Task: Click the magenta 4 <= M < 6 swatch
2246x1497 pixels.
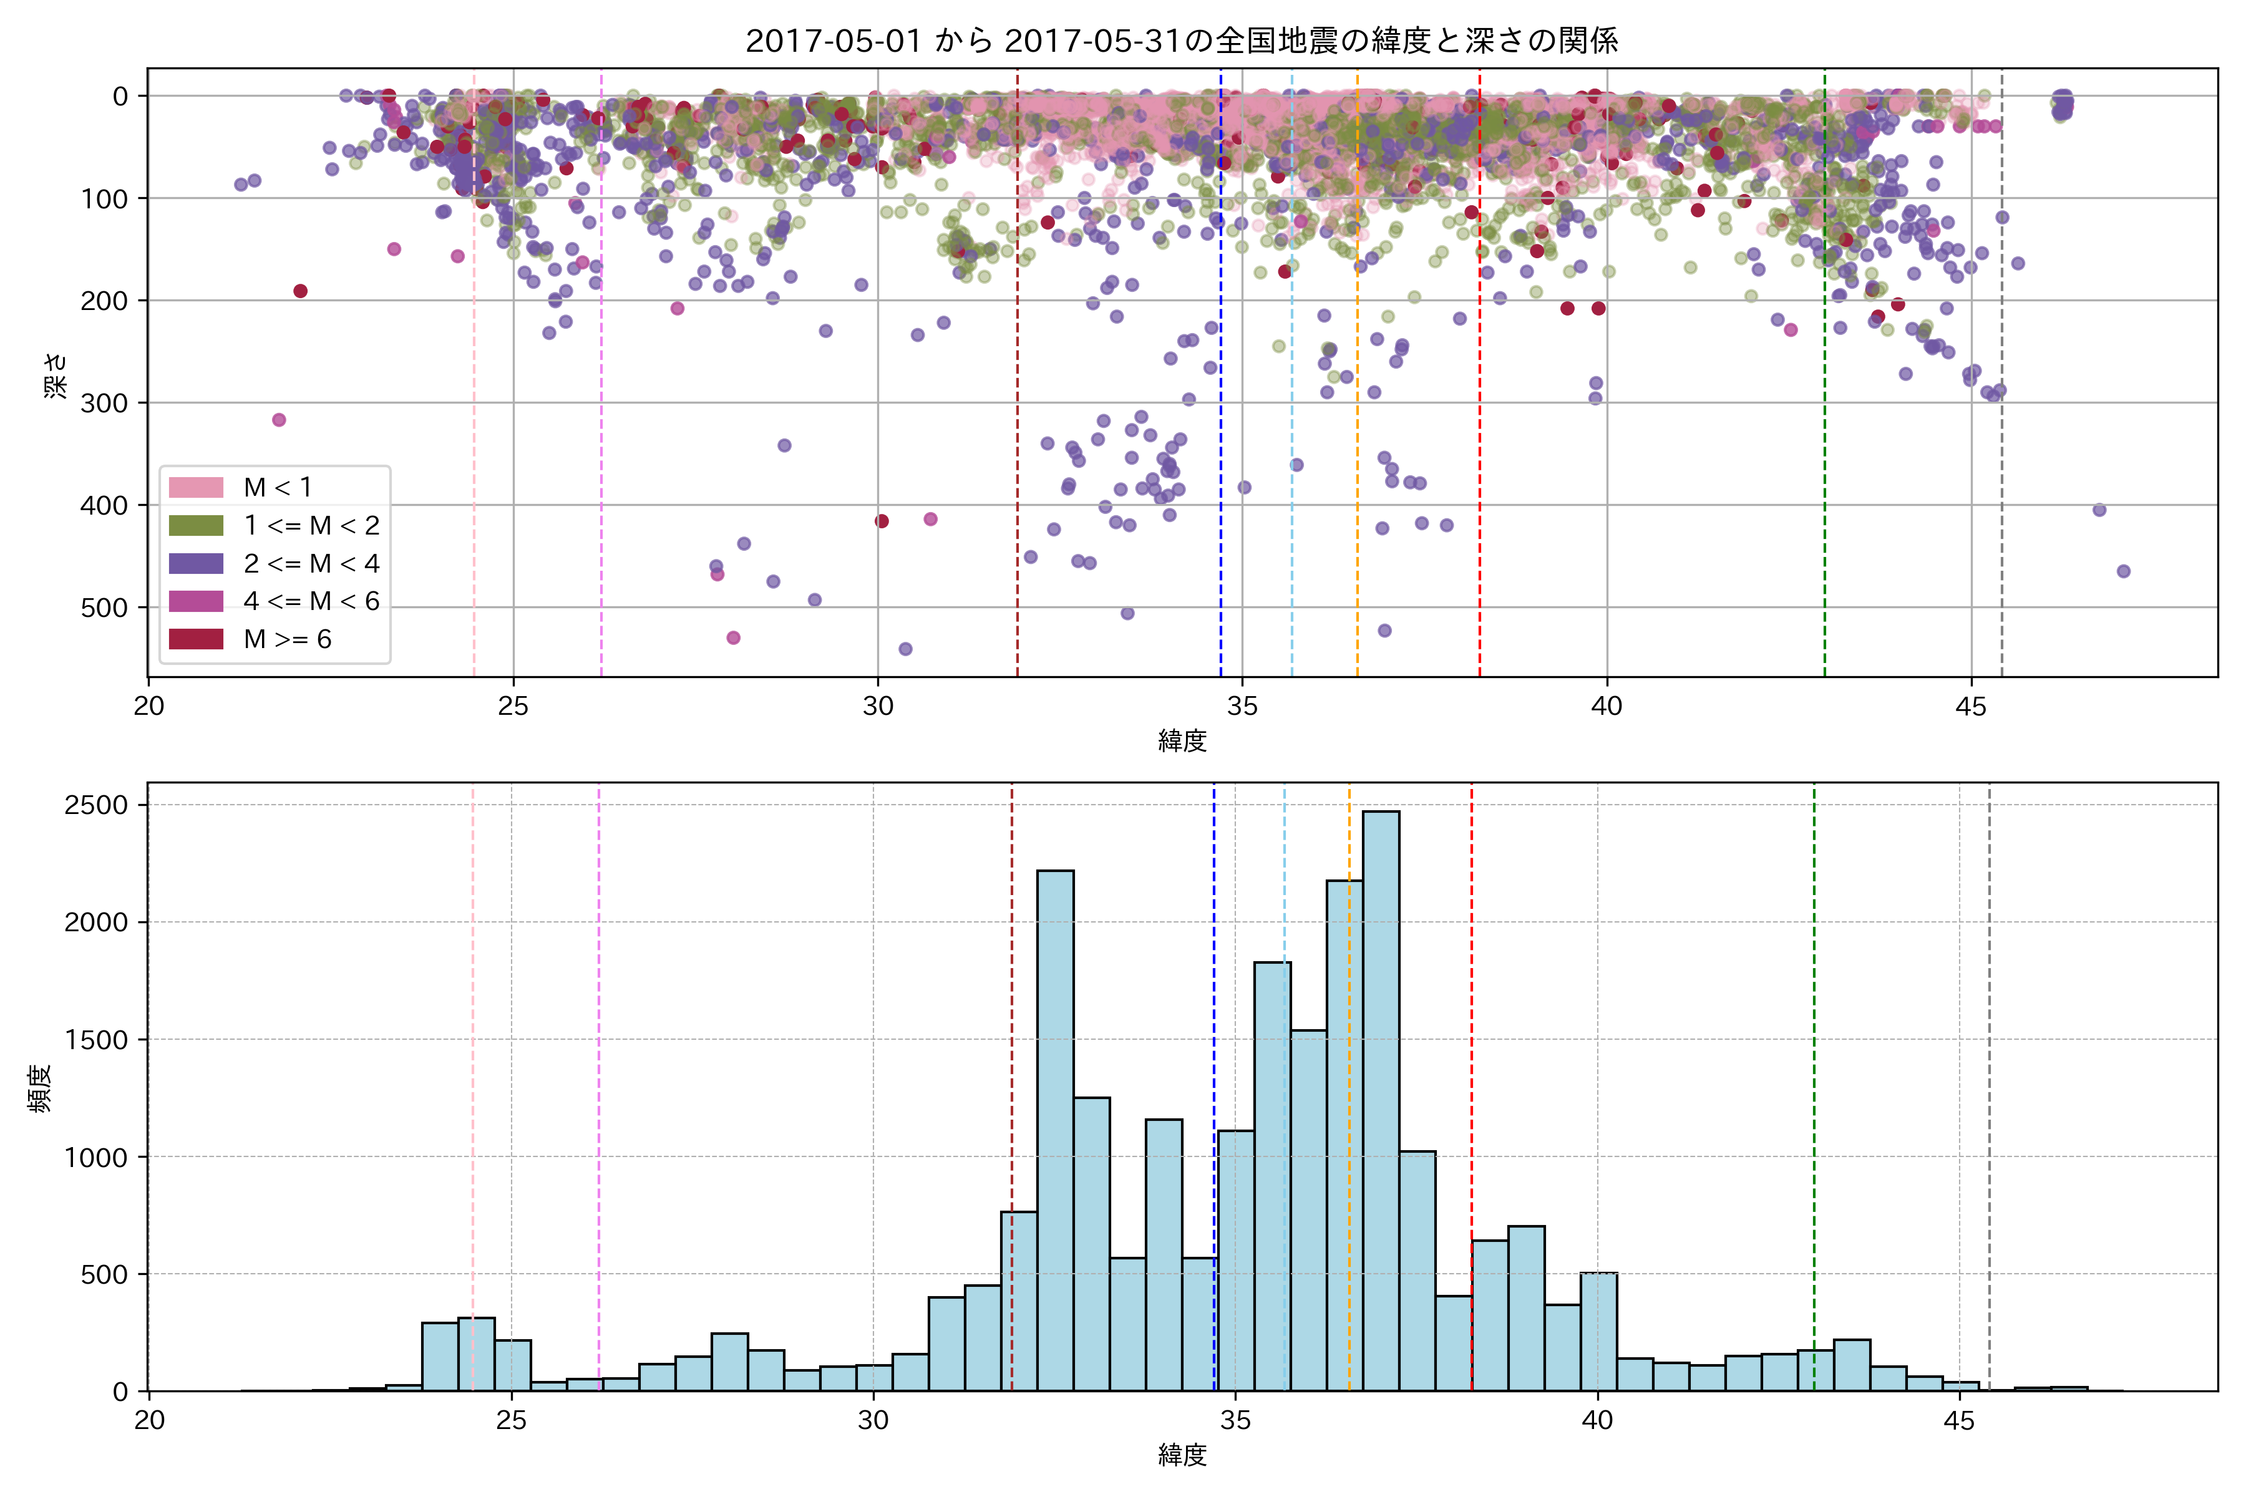Action: click(196, 601)
